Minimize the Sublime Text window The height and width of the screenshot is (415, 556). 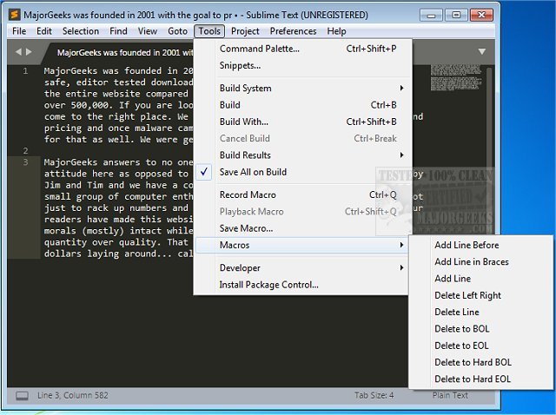pyautogui.click(x=431, y=16)
